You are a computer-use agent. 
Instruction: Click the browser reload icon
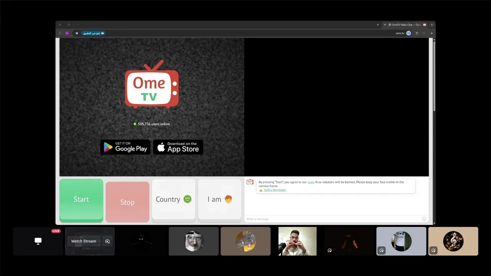pyautogui.click(x=417, y=33)
